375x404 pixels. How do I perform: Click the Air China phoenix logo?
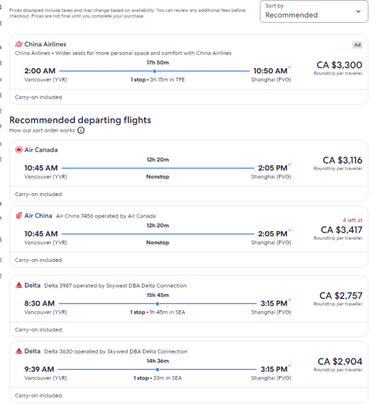pos(19,216)
